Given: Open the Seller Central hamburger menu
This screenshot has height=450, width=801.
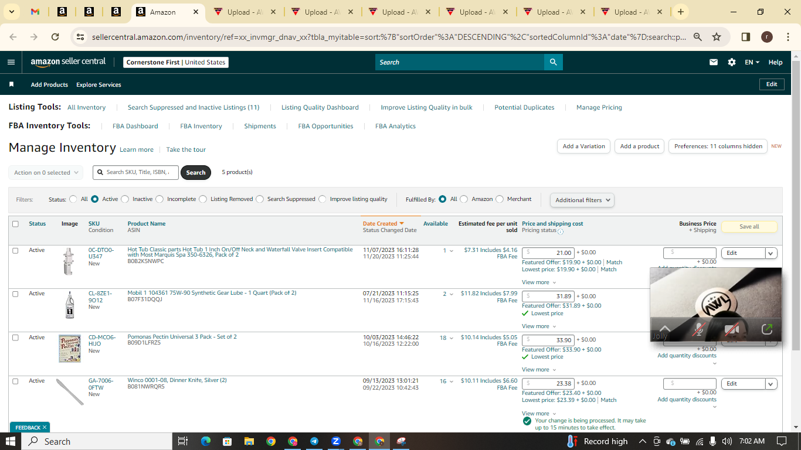Looking at the screenshot, I should 11,62.
